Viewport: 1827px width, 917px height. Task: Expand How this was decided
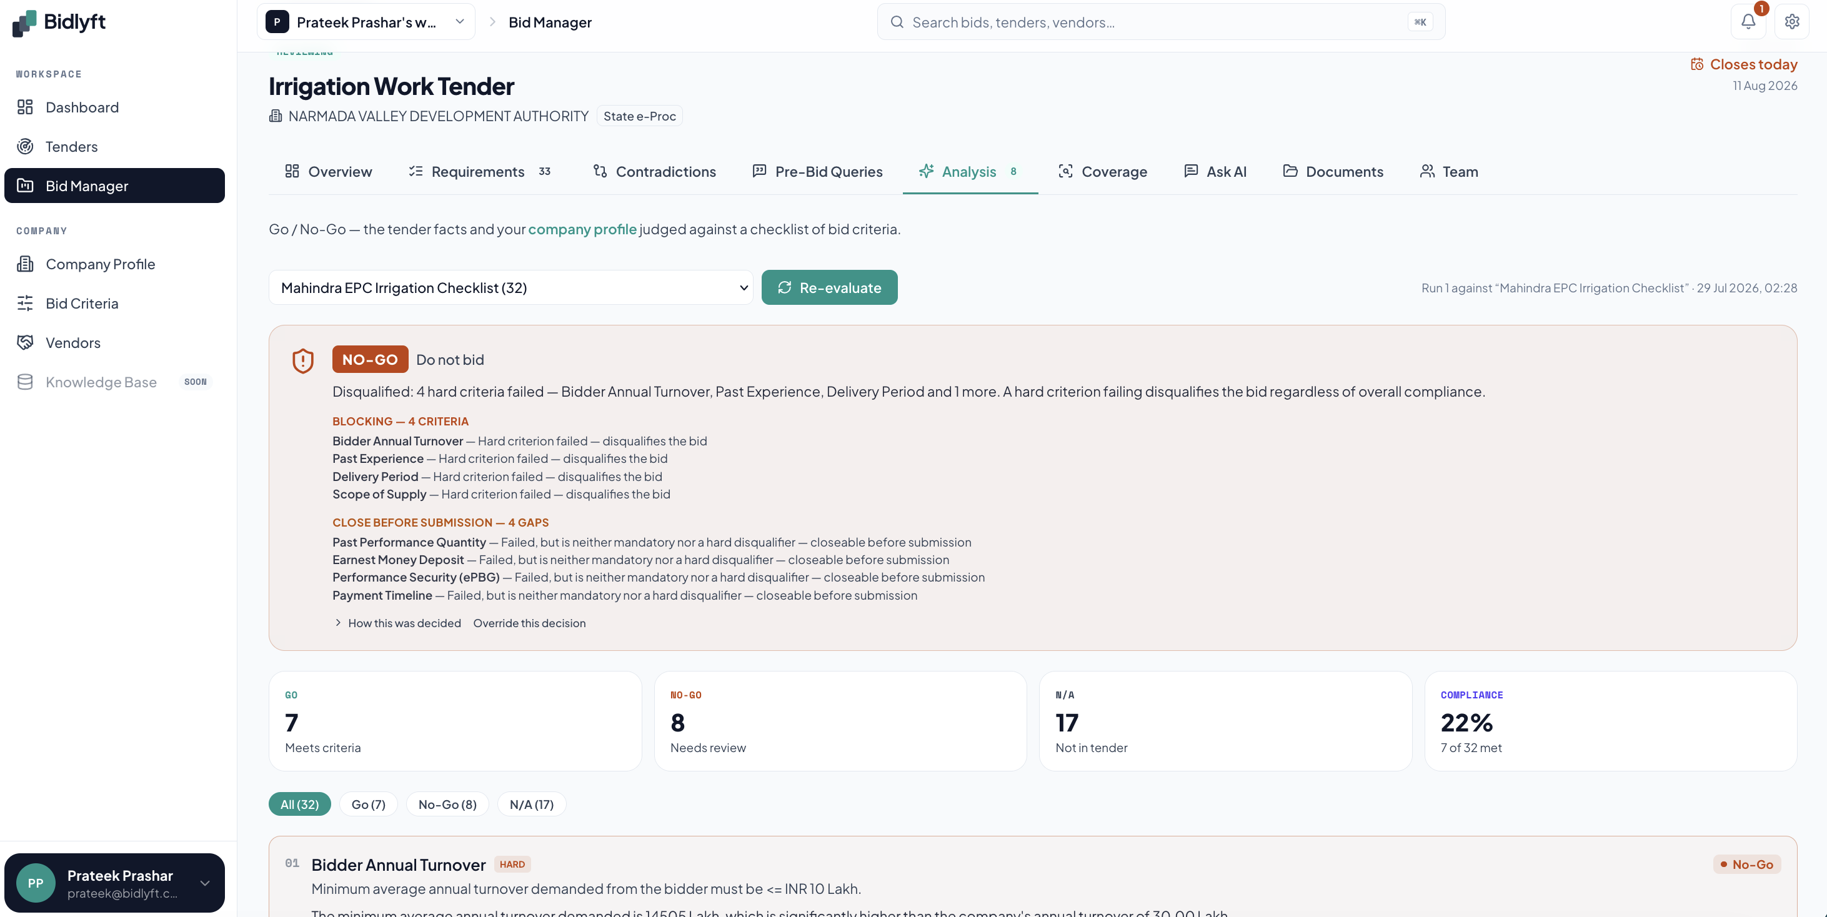tap(398, 623)
